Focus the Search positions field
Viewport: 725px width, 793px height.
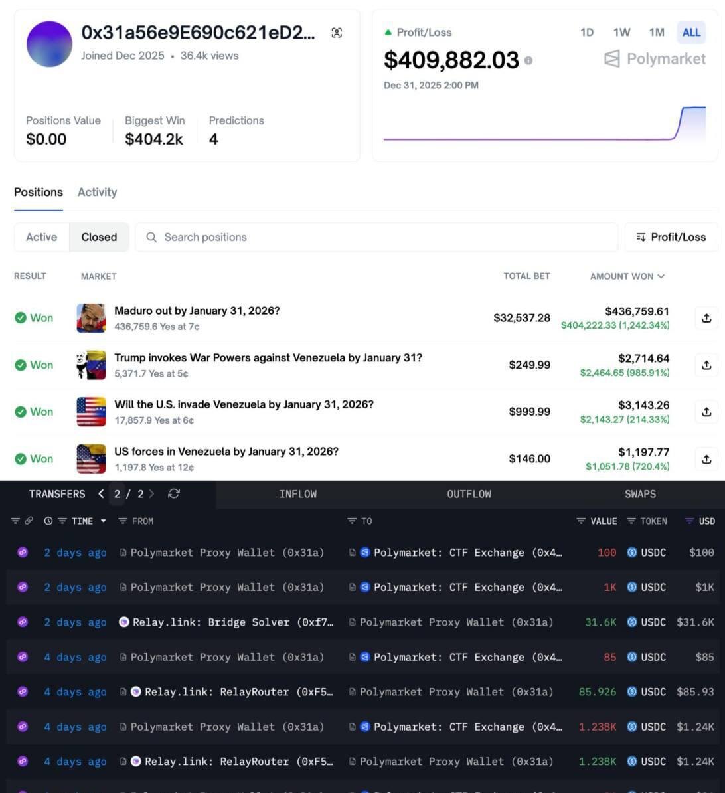point(376,237)
